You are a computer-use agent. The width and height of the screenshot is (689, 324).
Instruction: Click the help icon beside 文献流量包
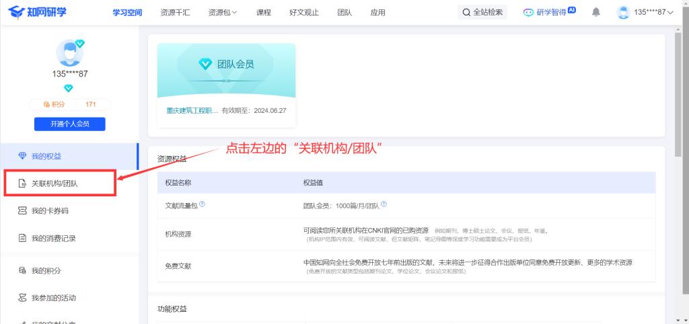point(202,204)
